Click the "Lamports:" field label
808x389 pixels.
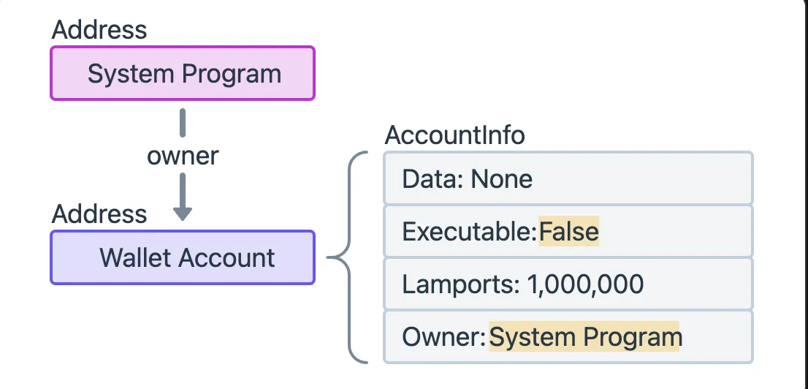click(x=461, y=284)
